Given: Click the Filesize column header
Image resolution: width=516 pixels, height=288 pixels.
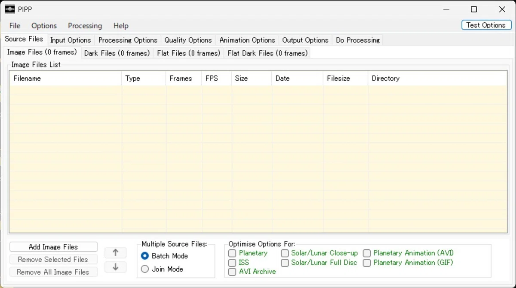Looking at the screenshot, I should (346, 78).
